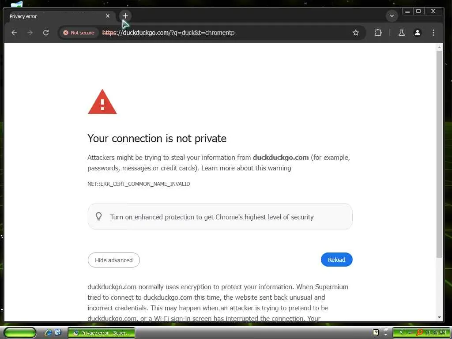This screenshot has width=452, height=339.
Task: Launch Internet Explorer from quick launch
Action: pos(48,333)
